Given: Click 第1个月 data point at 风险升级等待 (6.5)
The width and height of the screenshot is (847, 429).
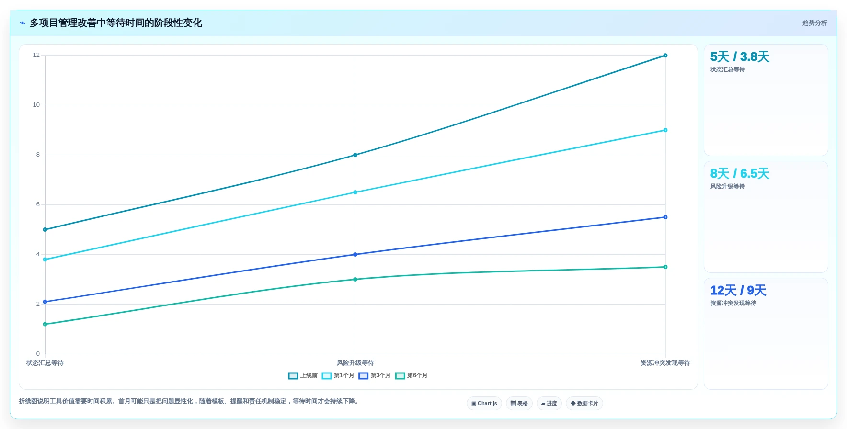Looking at the screenshot, I should pyautogui.click(x=355, y=192).
